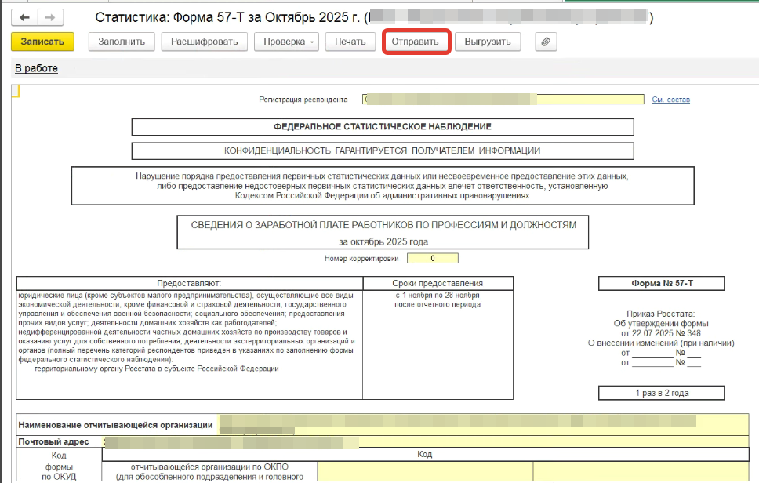Select the Номер корректировки field
The image size is (759, 483).
pyautogui.click(x=432, y=258)
